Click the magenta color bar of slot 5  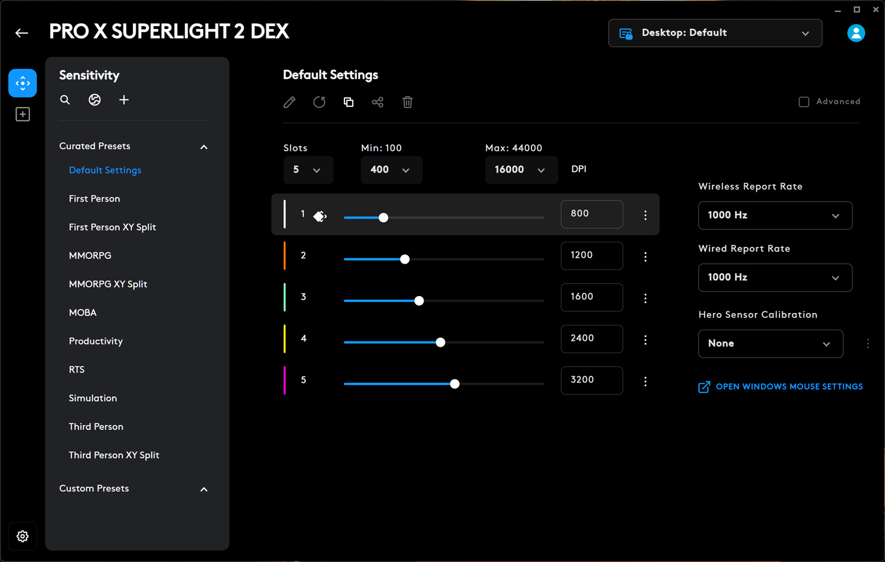[284, 380]
